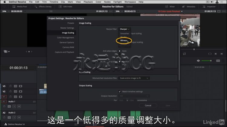Viewport: 227px width, 127px height.
Task: Toggle auto select on track V2
Action: pos(15,91)
